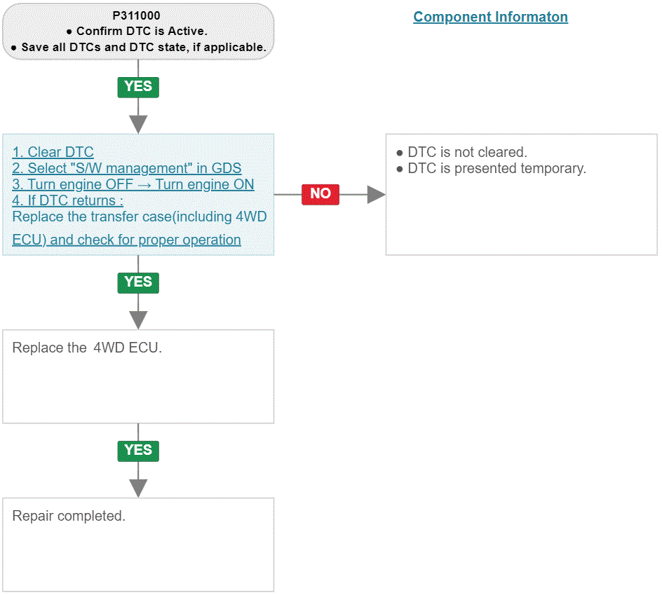Select the P311000 header box
The image size is (662, 595).
(138, 32)
